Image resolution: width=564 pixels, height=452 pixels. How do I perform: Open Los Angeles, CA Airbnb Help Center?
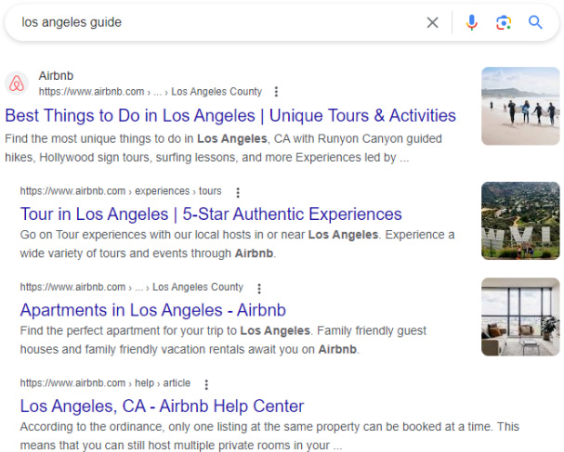point(162,407)
